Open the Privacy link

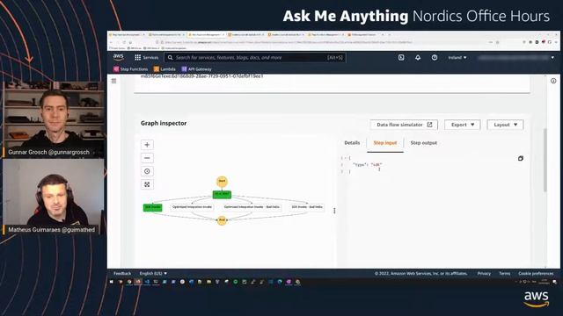point(484,273)
